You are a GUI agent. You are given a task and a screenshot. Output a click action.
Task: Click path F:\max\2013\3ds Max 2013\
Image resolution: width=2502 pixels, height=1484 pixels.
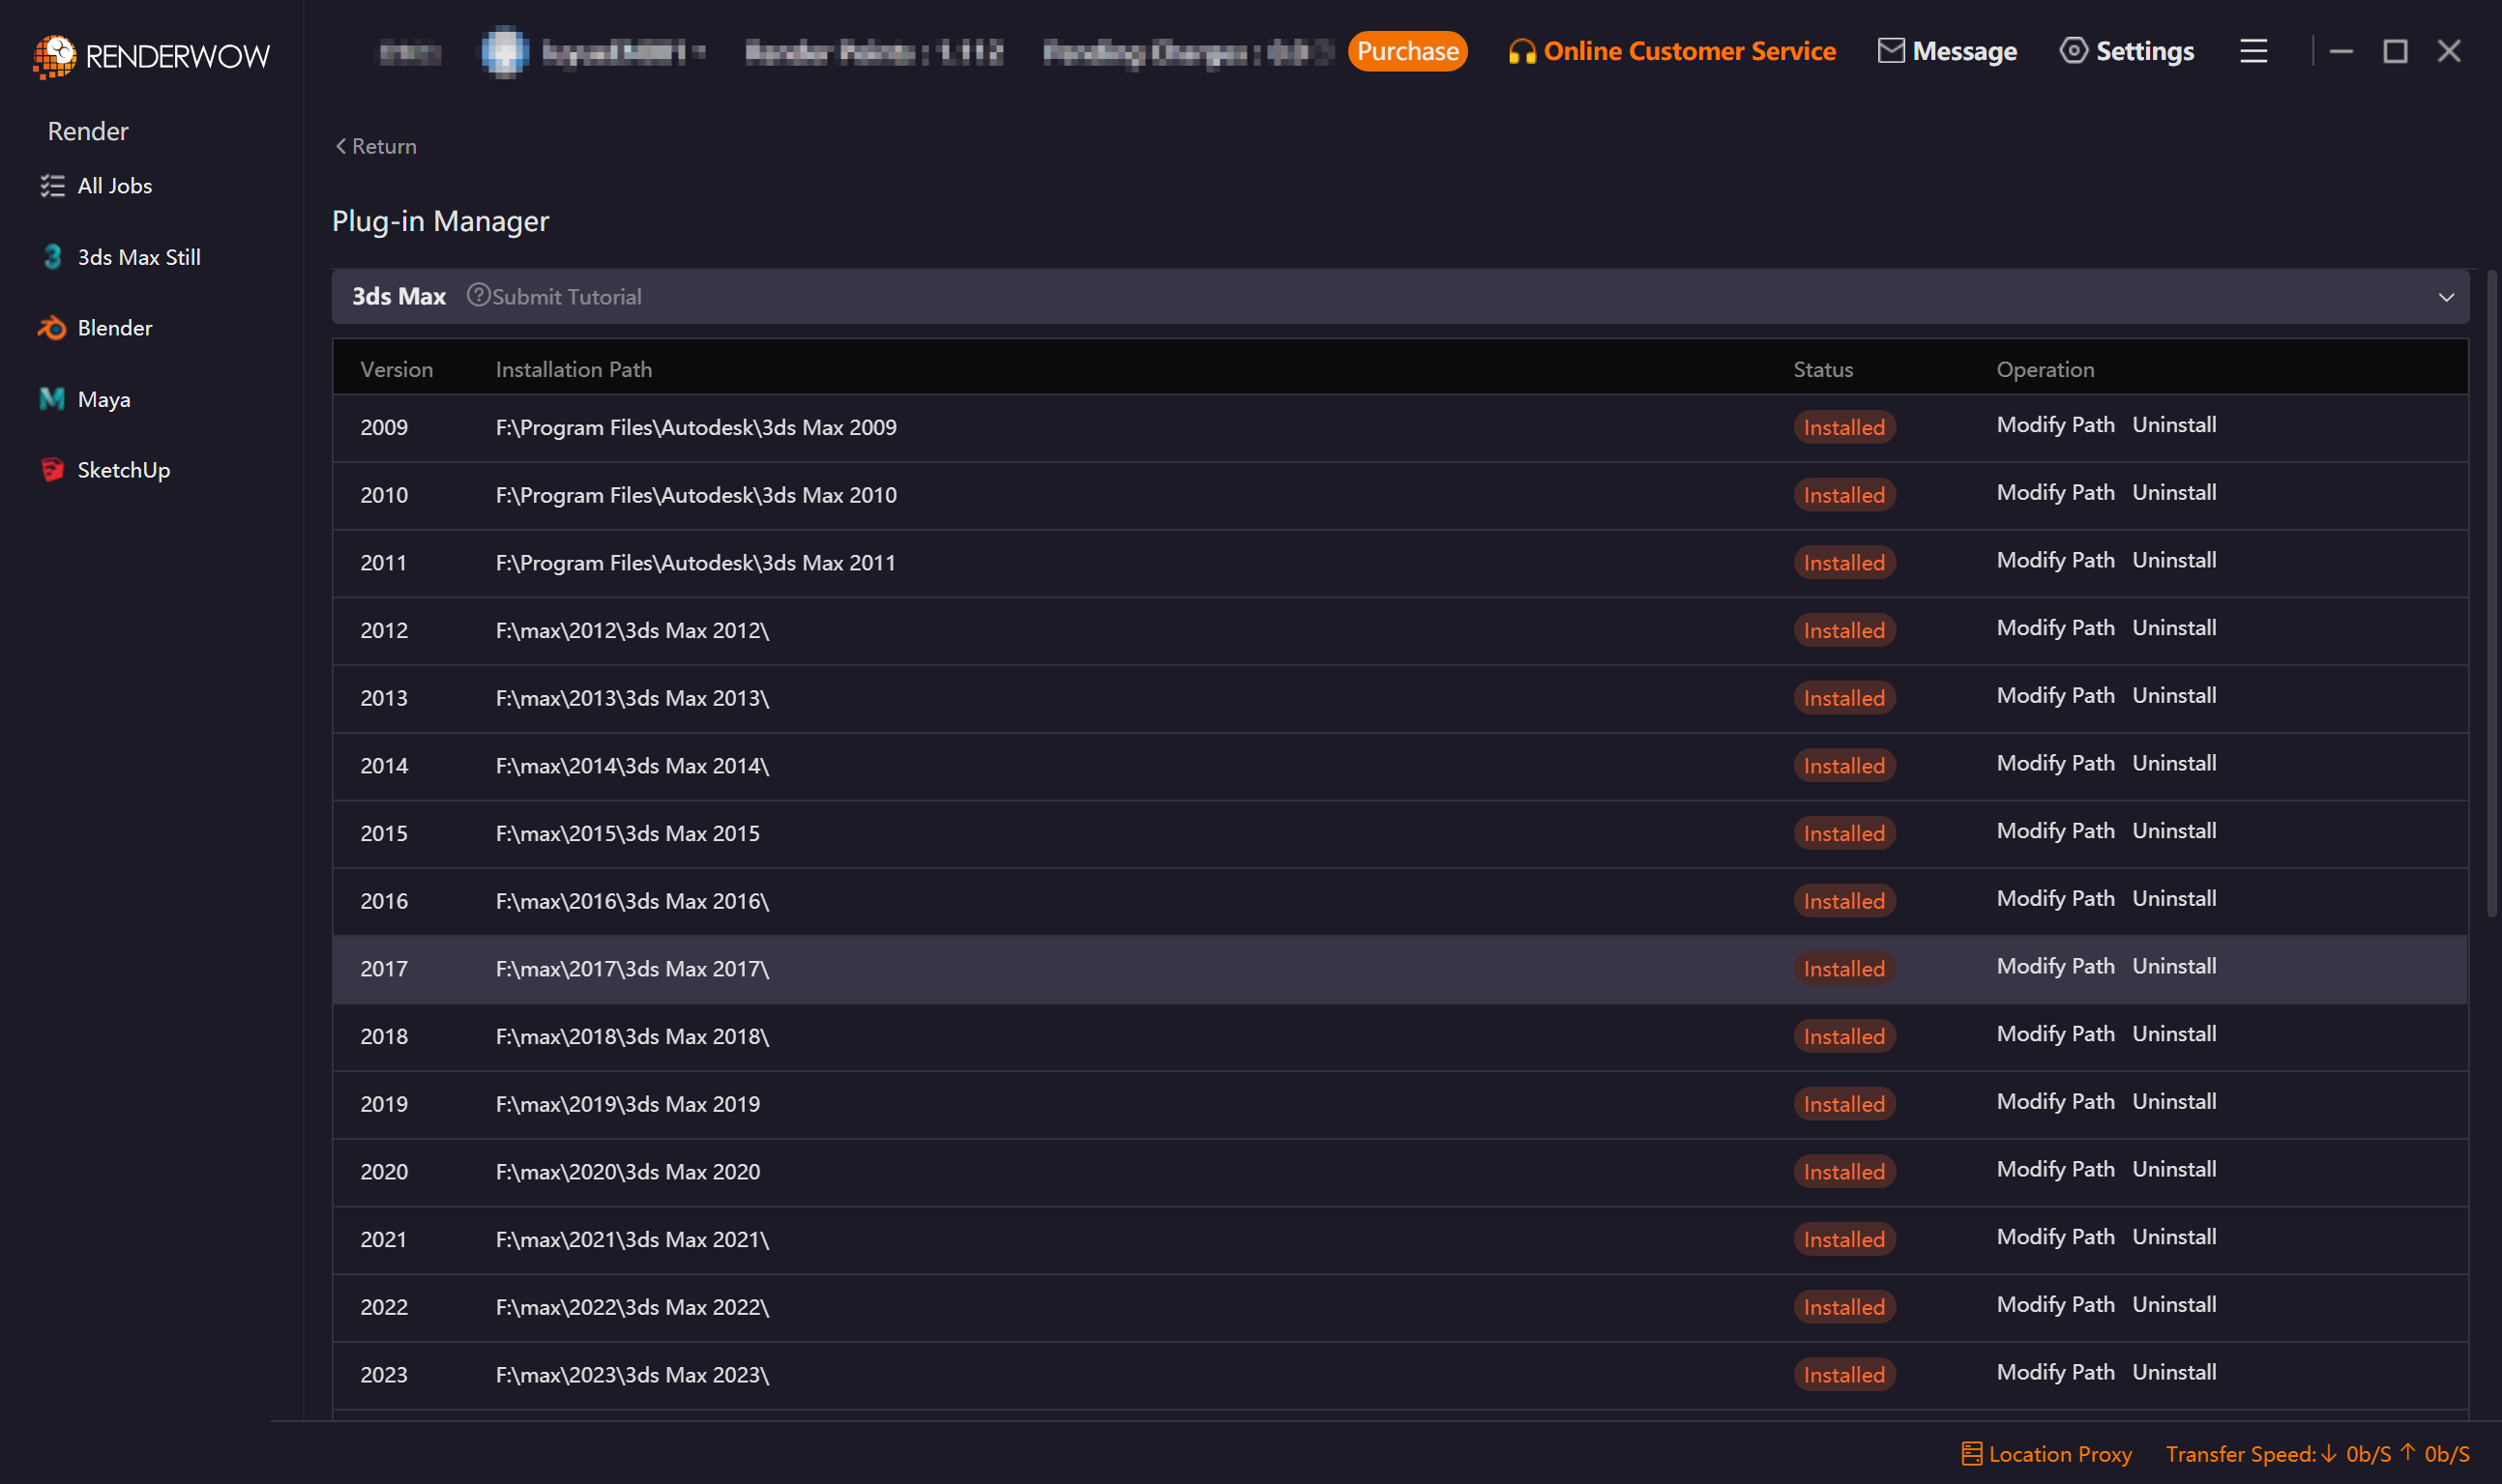tap(633, 698)
